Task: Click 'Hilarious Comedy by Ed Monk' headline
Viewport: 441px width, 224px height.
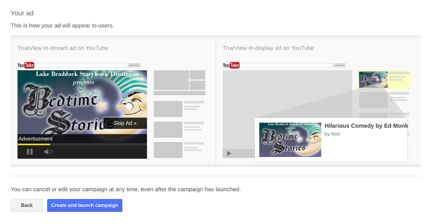Action: [366, 126]
